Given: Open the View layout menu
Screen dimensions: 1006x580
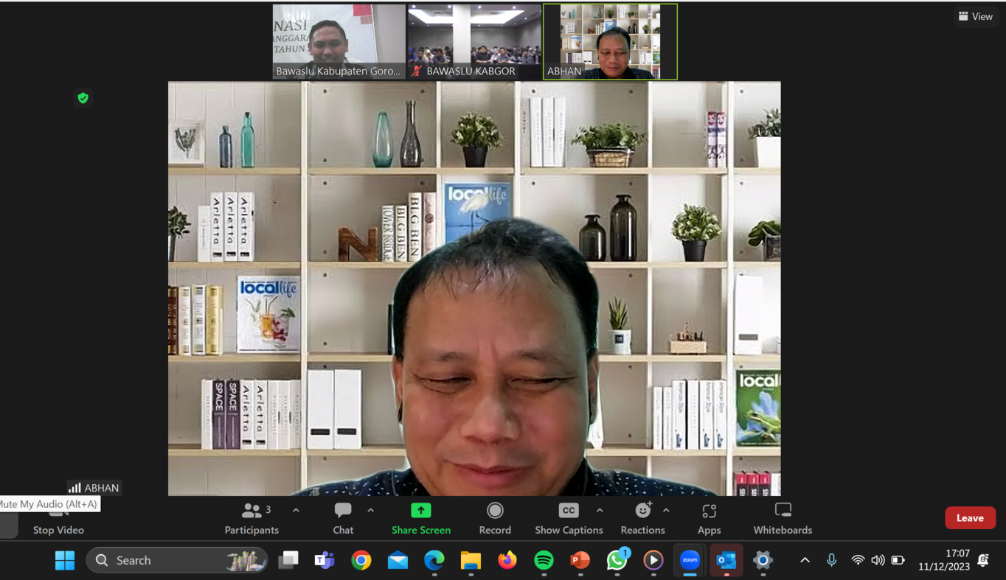Looking at the screenshot, I should click(975, 16).
